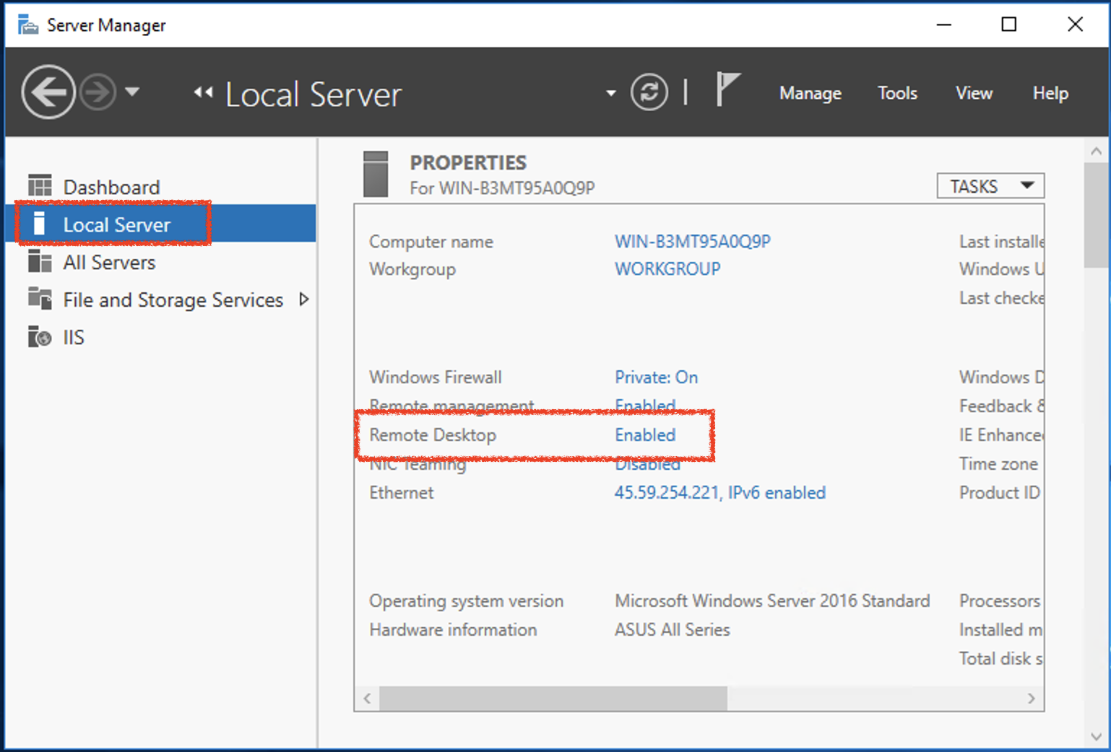Click the forward navigation arrow

click(x=98, y=92)
